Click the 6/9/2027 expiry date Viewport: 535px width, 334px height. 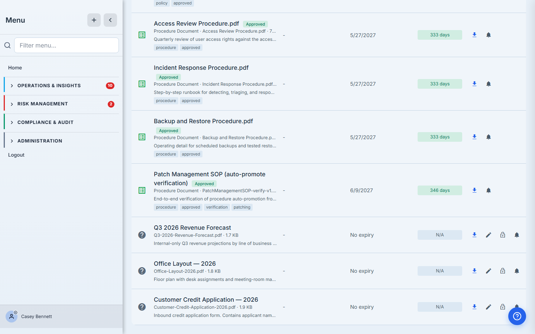click(361, 190)
